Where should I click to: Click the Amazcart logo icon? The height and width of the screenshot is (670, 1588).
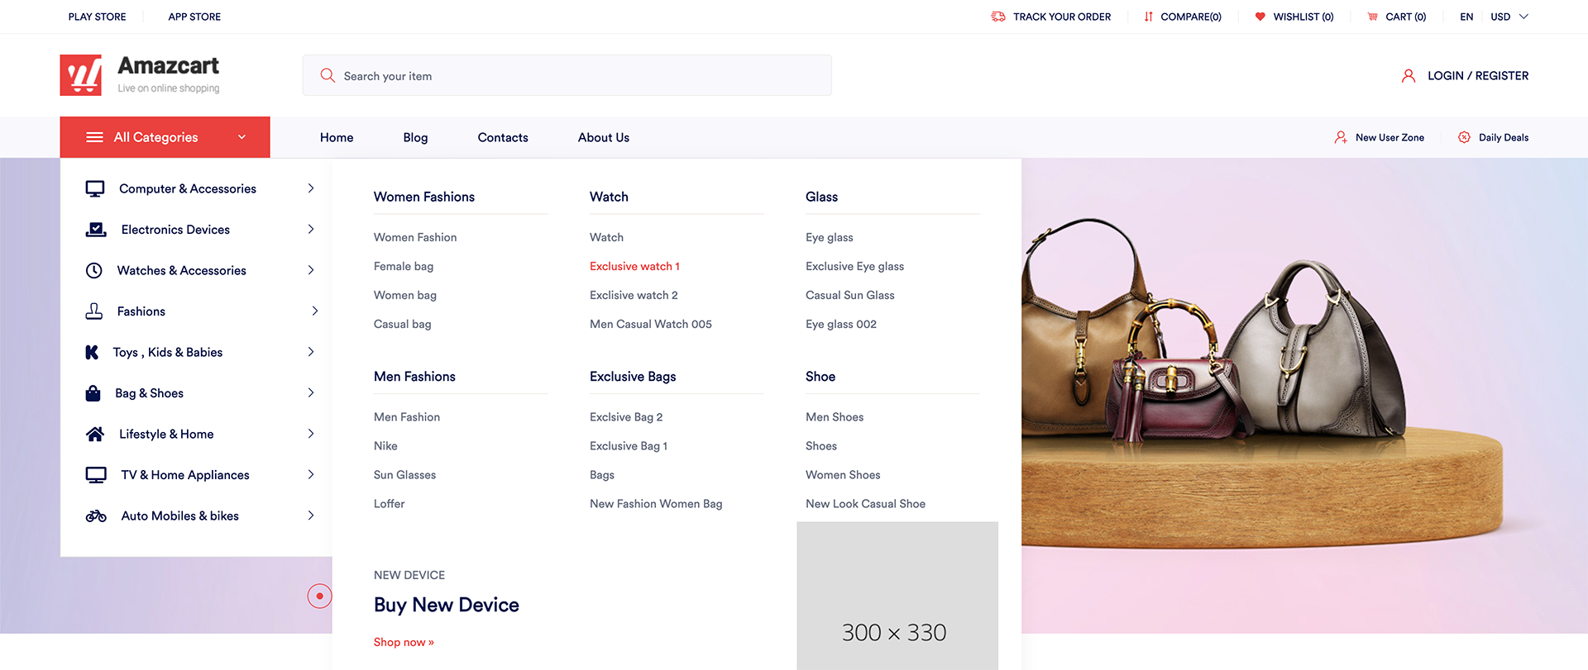tap(81, 75)
